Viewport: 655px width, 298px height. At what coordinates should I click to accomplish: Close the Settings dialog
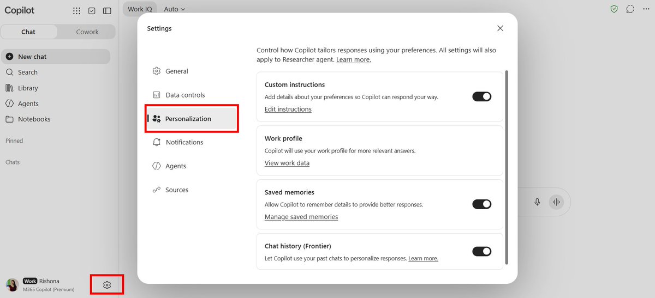(500, 28)
